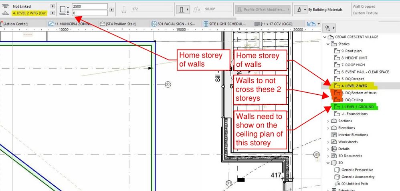Click the 'By Building Materials' label
The height and width of the screenshot is (191, 400).
(x=325, y=10)
